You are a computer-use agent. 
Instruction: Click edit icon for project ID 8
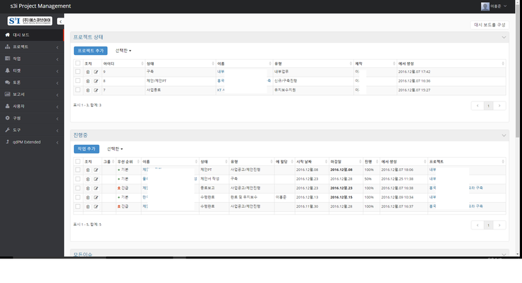[x=96, y=81]
